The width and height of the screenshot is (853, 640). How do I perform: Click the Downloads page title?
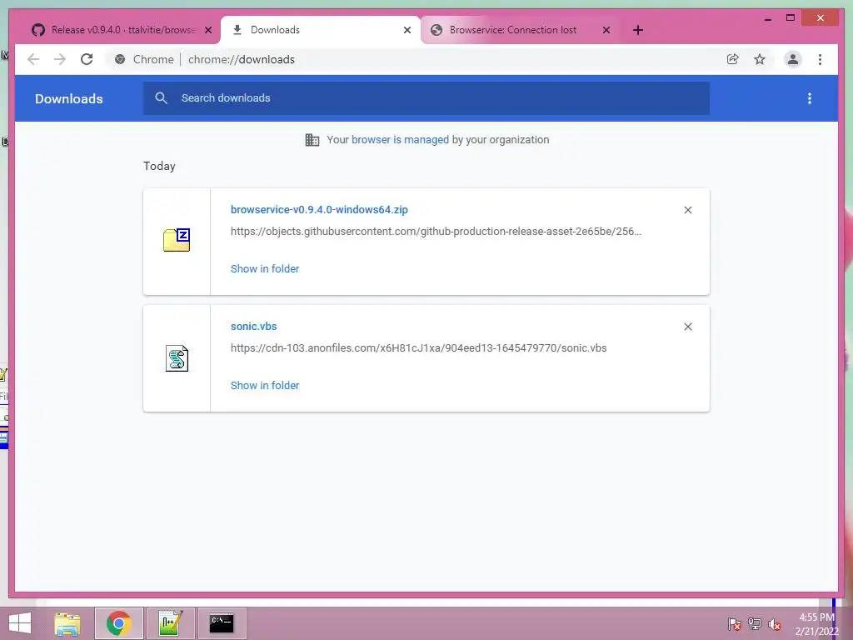coord(69,98)
